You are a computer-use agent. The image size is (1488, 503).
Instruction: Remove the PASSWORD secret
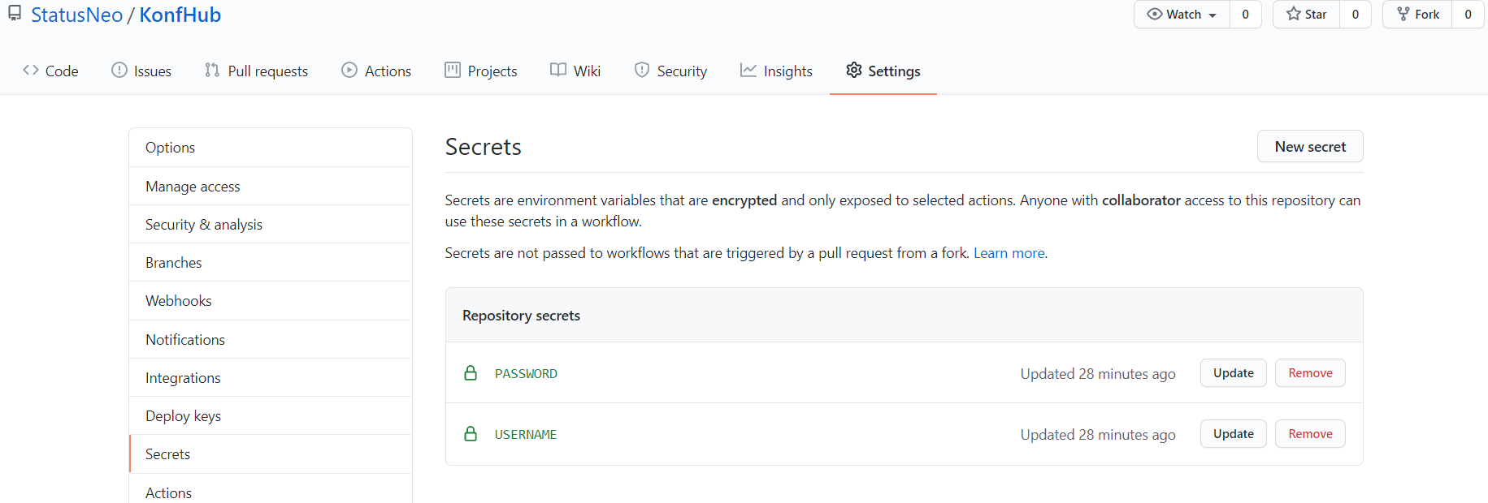1310,373
